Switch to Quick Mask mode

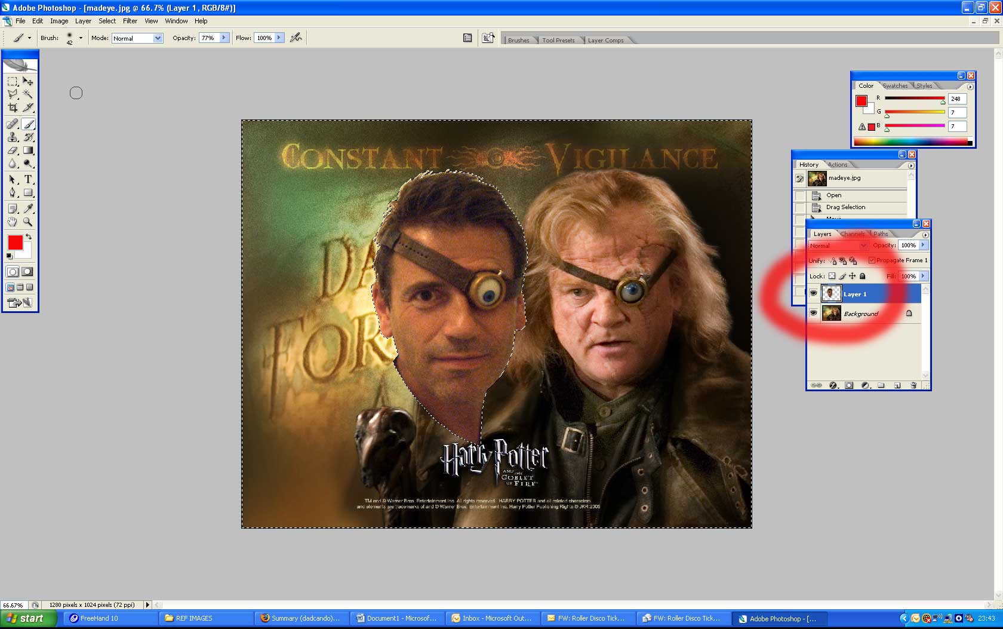[27, 272]
